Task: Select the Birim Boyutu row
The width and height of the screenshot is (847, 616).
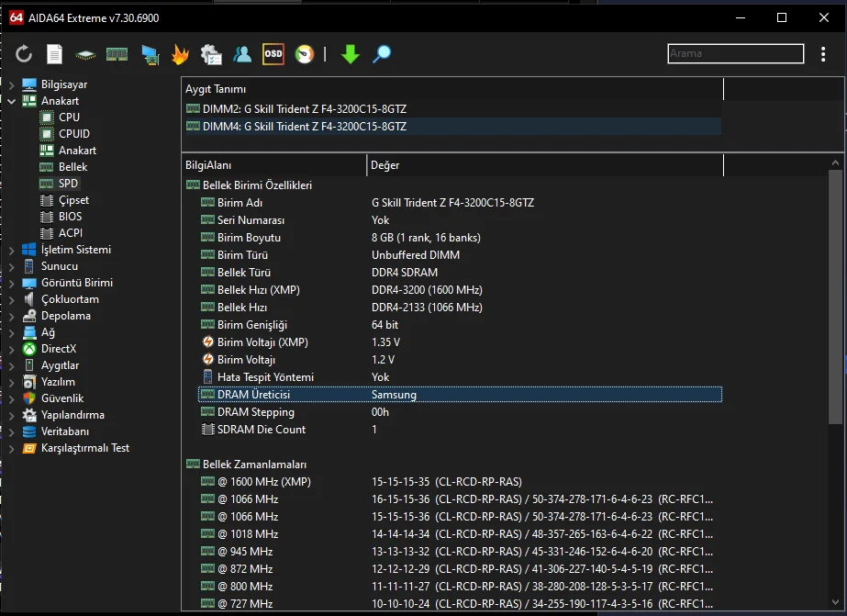Action: (x=461, y=238)
